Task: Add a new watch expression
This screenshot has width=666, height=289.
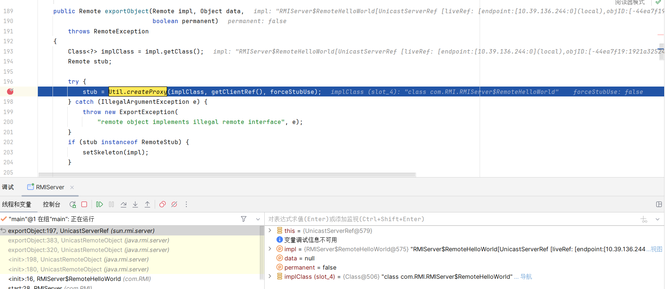Action: pyautogui.click(x=644, y=219)
